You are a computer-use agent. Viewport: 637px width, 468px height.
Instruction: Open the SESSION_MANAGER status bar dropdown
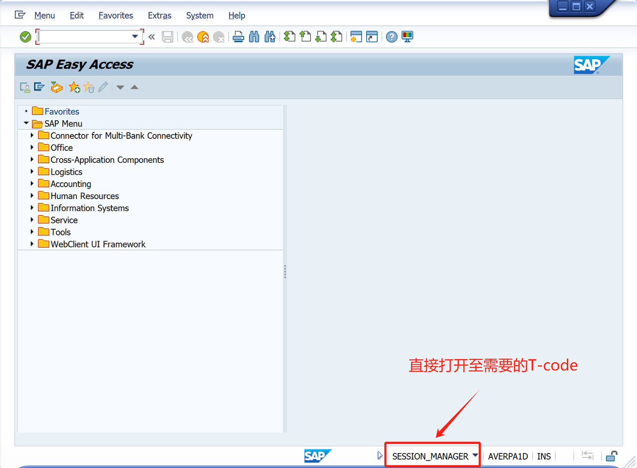[x=475, y=456]
